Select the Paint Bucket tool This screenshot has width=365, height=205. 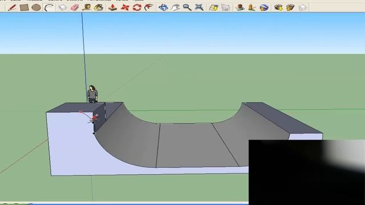[99, 7]
